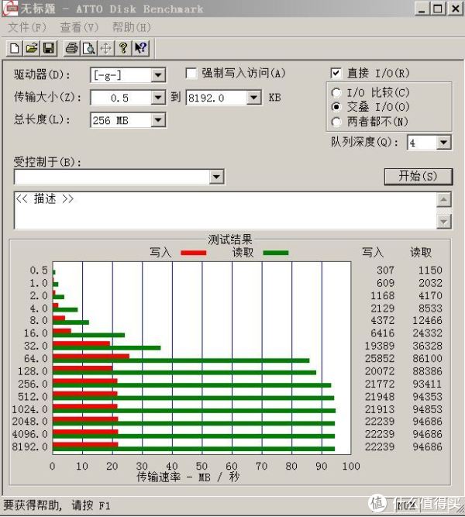The image size is (465, 517).
Task: Activate context help arrow-question icon
Action: 141,49
